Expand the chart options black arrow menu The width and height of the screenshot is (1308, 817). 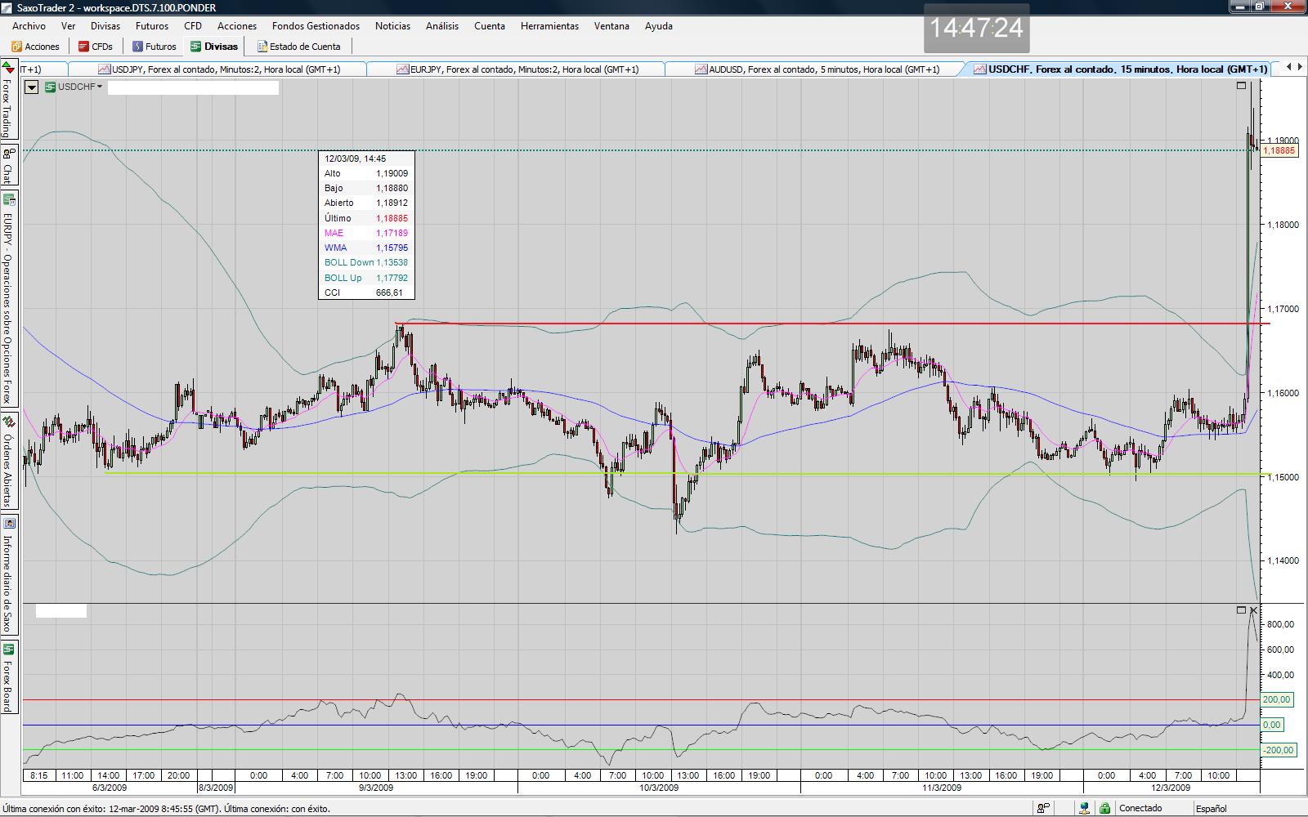[x=31, y=87]
